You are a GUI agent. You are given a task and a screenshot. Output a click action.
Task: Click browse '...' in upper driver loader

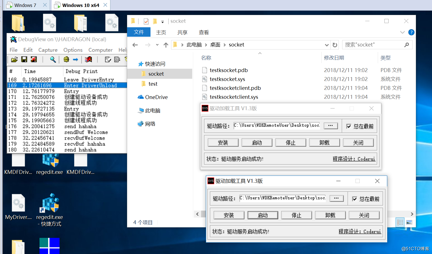pos(330,126)
